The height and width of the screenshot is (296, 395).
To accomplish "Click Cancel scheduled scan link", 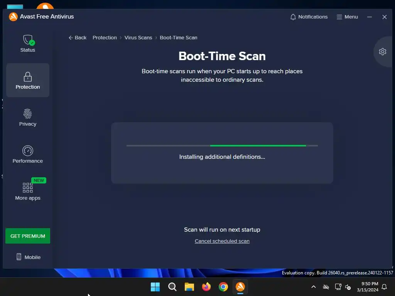I will click(222, 241).
